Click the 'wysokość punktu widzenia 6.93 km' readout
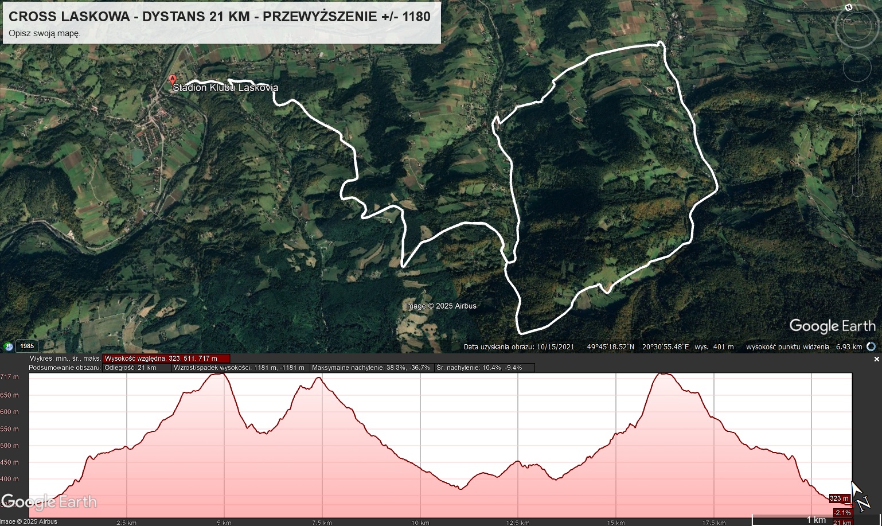The height and width of the screenshot is (526, 882). coord(804,346)
